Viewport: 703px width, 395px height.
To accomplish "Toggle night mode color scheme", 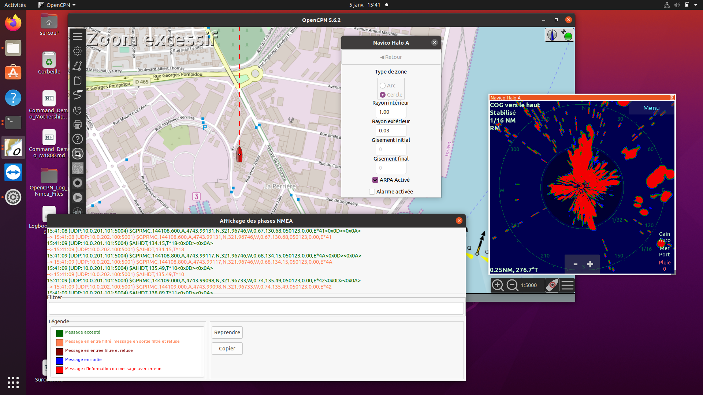I will (x=77, y=110).
